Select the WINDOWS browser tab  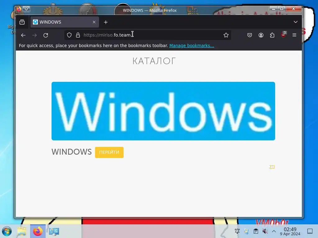coord(65,22)
